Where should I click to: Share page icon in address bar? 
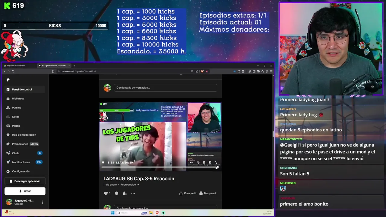(197, 71)
